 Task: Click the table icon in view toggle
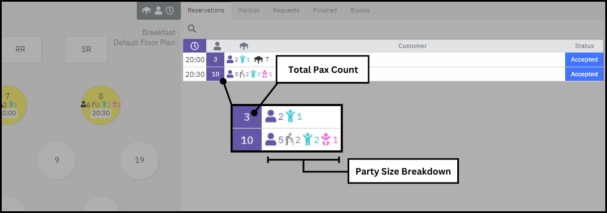(147, 11)
